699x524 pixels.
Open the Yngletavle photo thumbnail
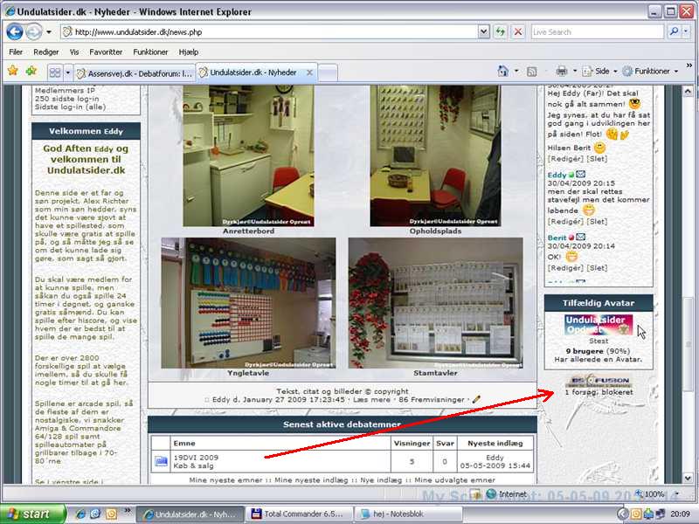[248, 303]
